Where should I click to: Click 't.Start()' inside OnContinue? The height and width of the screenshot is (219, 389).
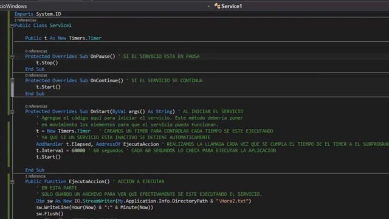click(49, 87)
